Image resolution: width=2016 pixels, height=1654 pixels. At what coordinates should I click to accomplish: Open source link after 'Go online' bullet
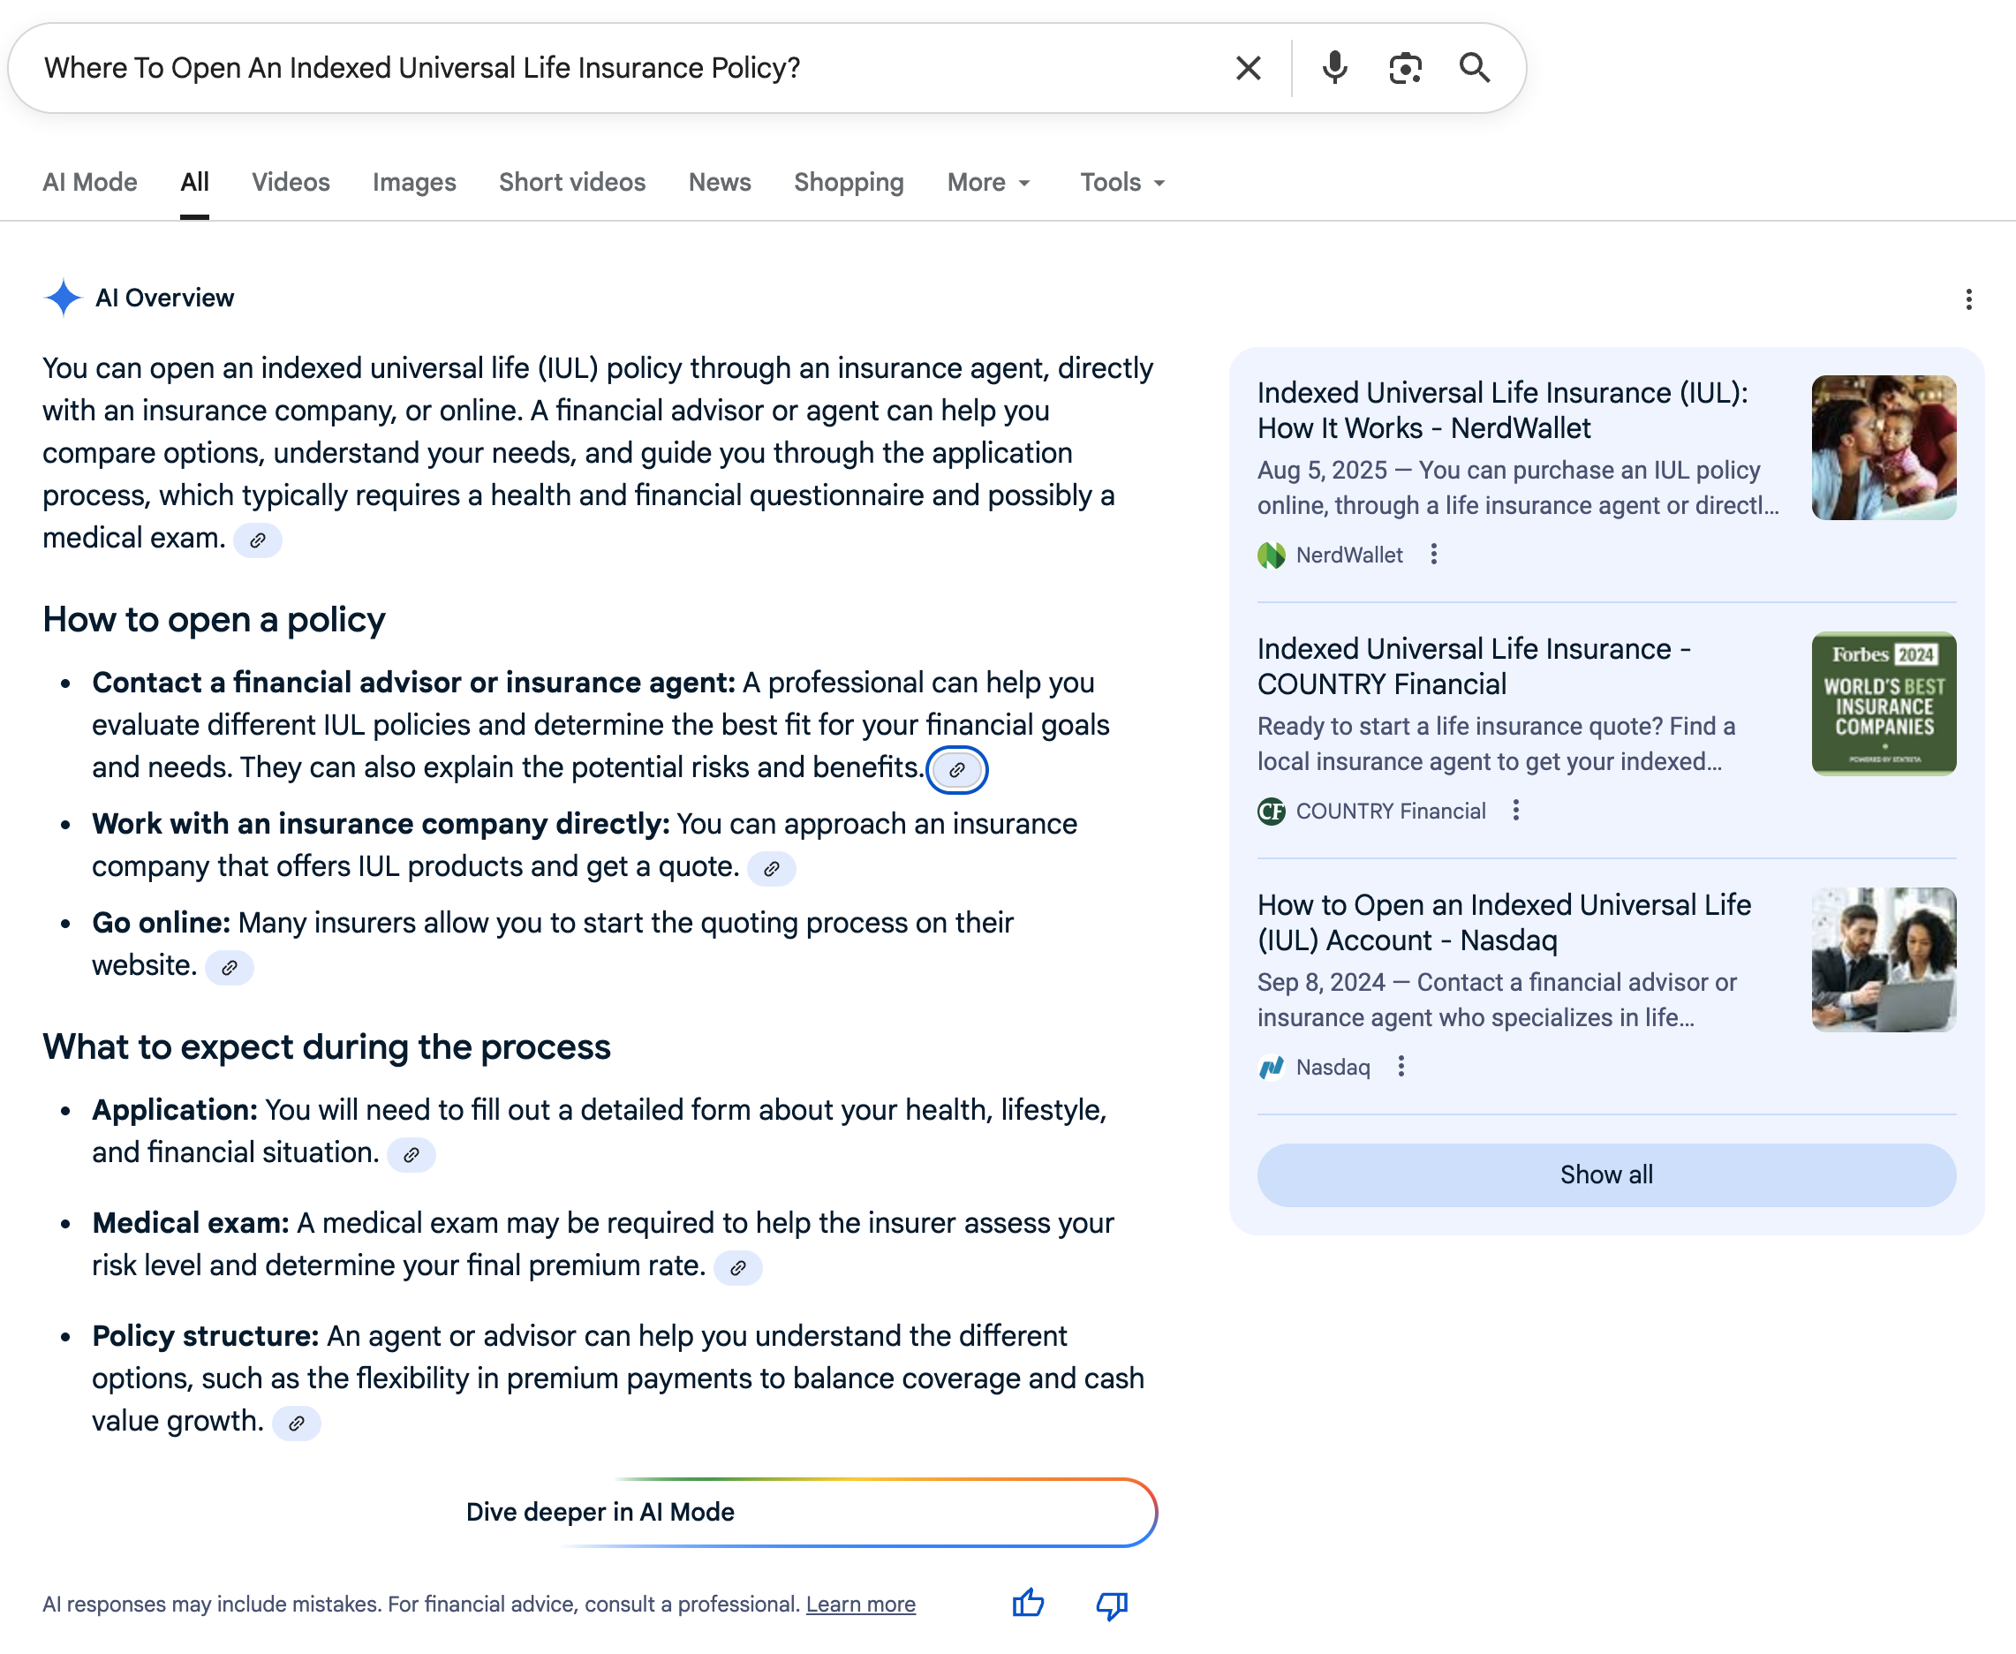[230, 968]
